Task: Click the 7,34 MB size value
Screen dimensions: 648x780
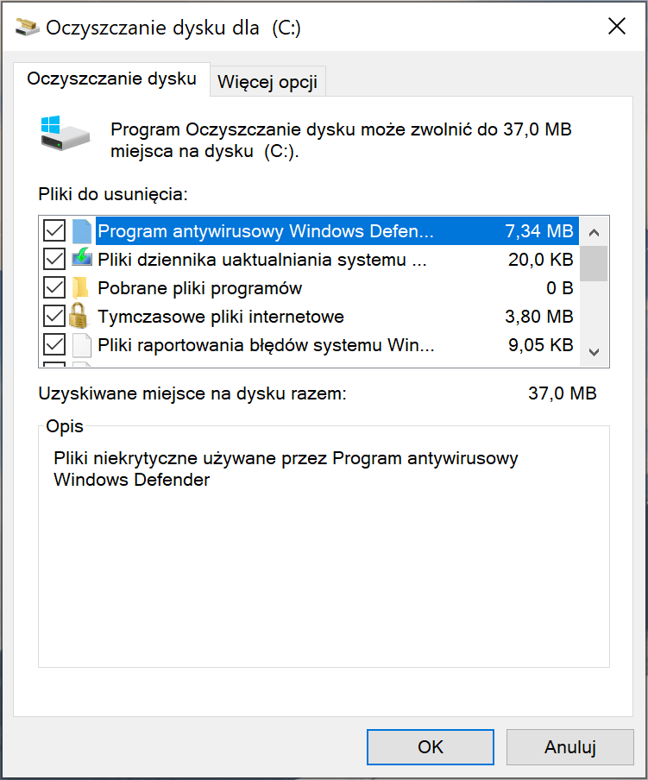Action: click(x=539, y=231)
